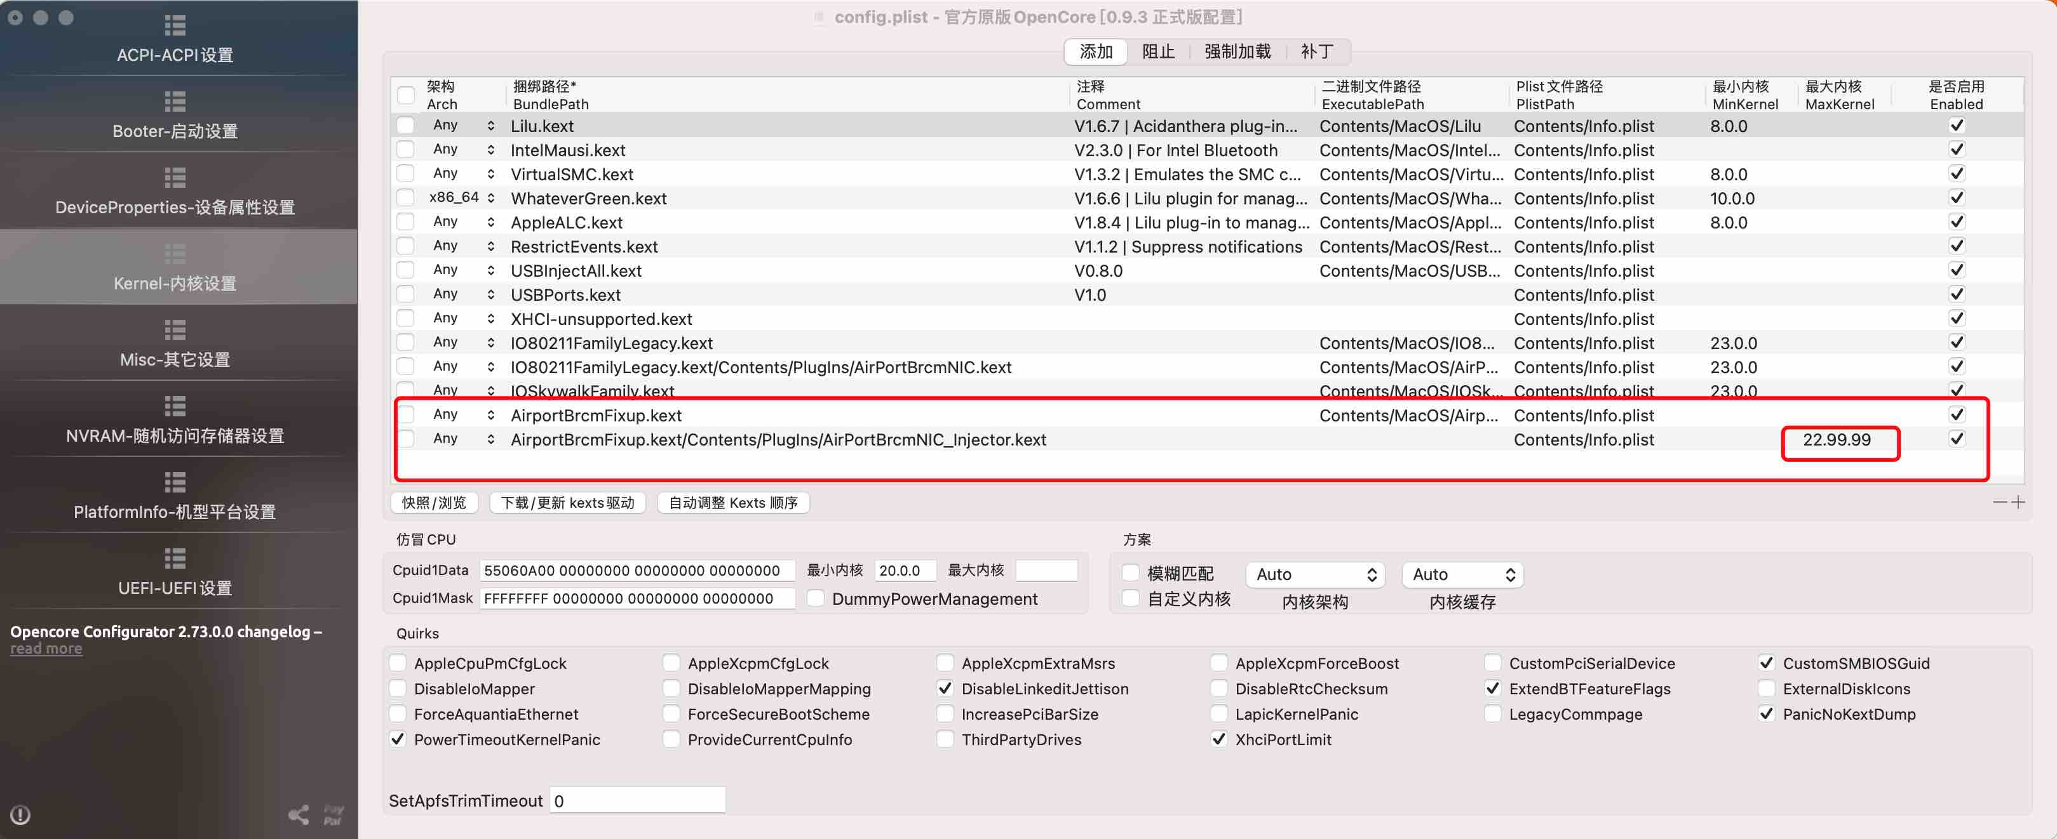The image size is (2057, 839).
Task: Click the plus button to add kext row
Action: click(x=2018, y=501)
